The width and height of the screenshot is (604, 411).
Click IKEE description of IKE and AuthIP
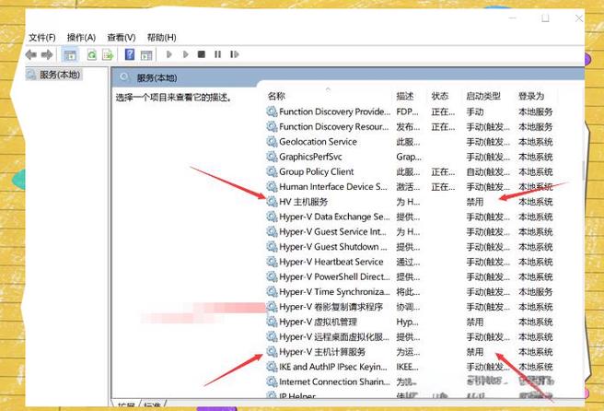pyautogui.click(x=407, y=367)
